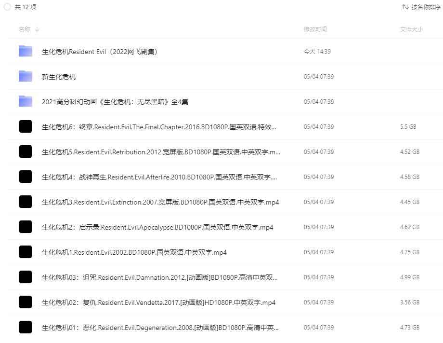
Task: Click the 4.99 GB file size
Action: (410, 277)
